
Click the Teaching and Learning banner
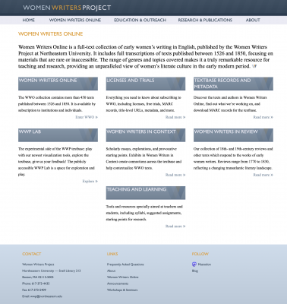(146, 193)
